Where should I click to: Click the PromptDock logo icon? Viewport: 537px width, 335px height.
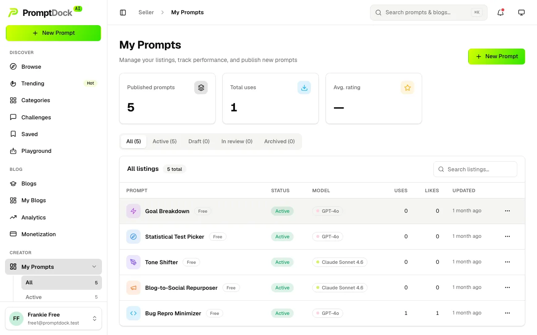13,13
